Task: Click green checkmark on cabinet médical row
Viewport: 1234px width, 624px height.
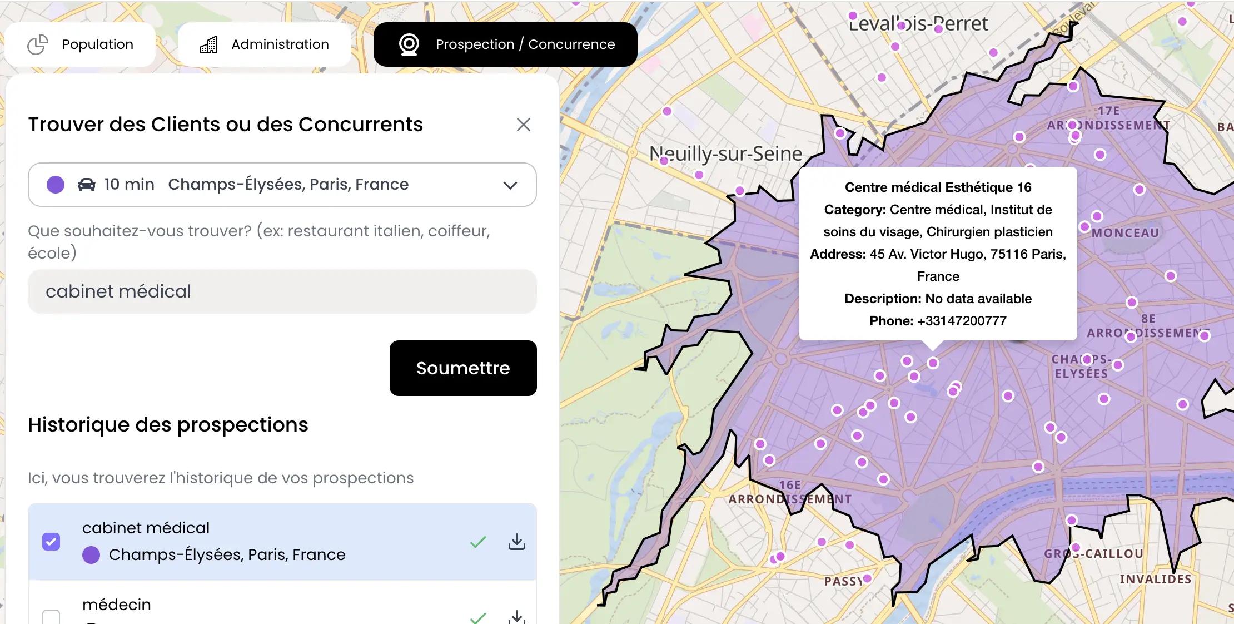Action: click(478, 542)
